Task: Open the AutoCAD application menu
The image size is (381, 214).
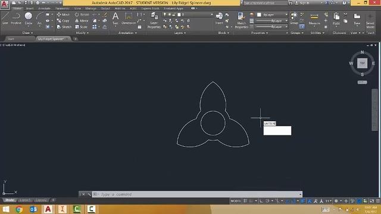Action: click(x=4, y=4)
